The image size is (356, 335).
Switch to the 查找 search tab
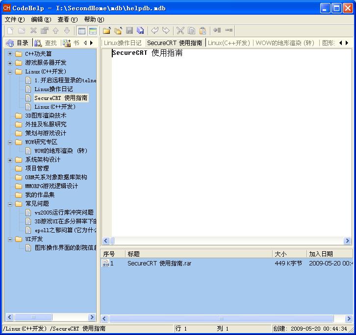46,43
